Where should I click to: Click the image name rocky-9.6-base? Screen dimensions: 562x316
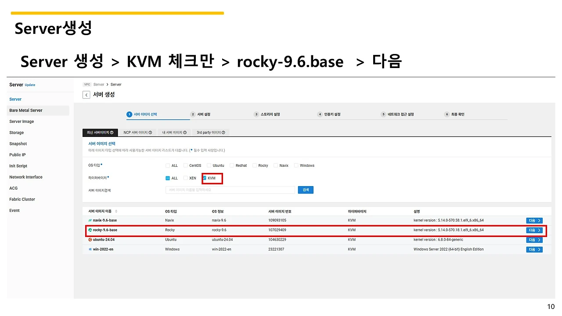coord(105,230)
